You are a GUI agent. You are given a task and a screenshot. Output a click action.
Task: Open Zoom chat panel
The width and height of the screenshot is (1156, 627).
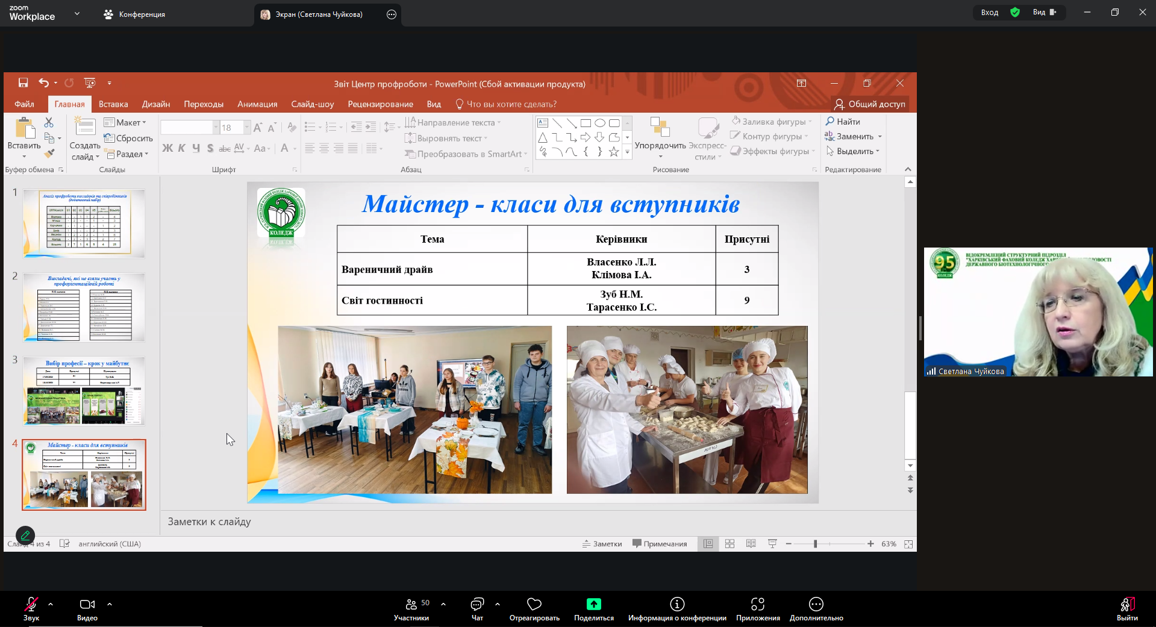click(477, 608)
